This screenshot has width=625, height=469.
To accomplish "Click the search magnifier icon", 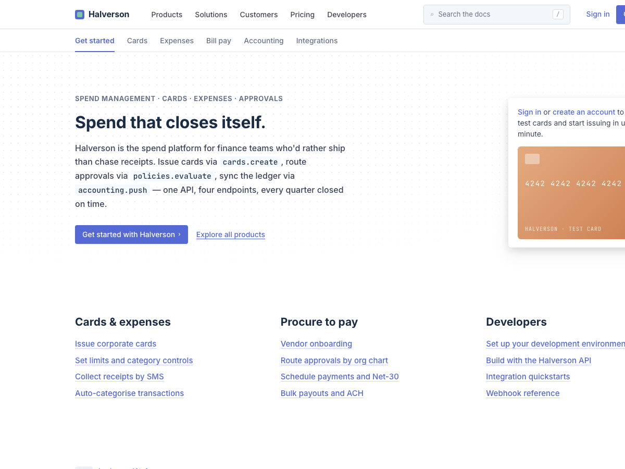I will point(432,15).
